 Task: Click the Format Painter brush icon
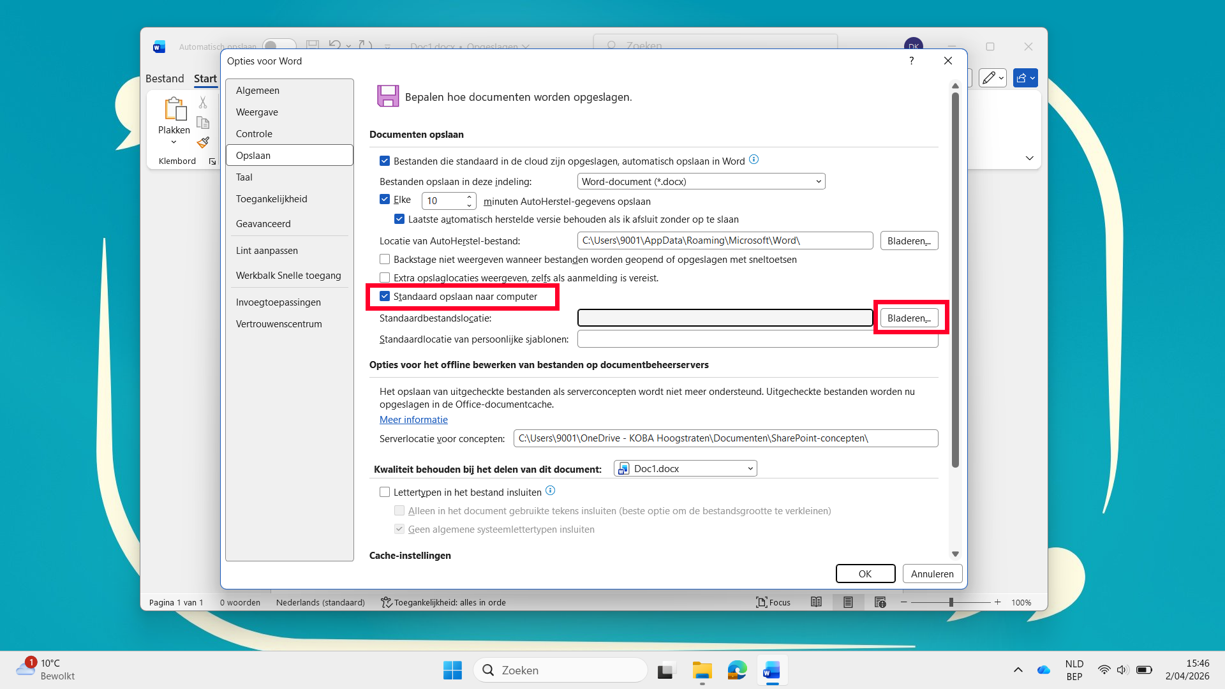(203, 142)
